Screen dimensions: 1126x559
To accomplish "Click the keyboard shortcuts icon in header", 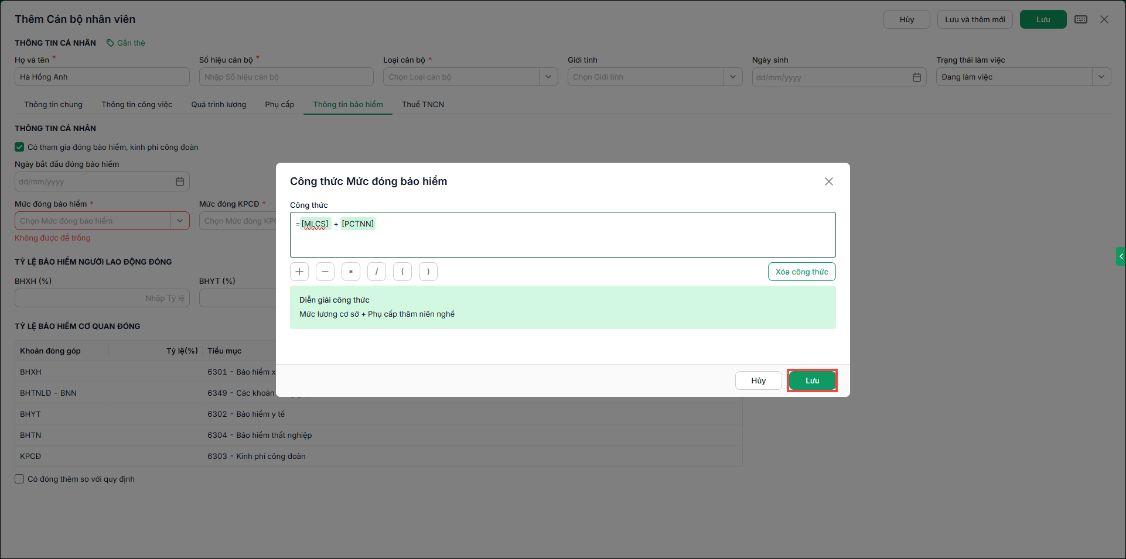I will [x=1081, y=19].
